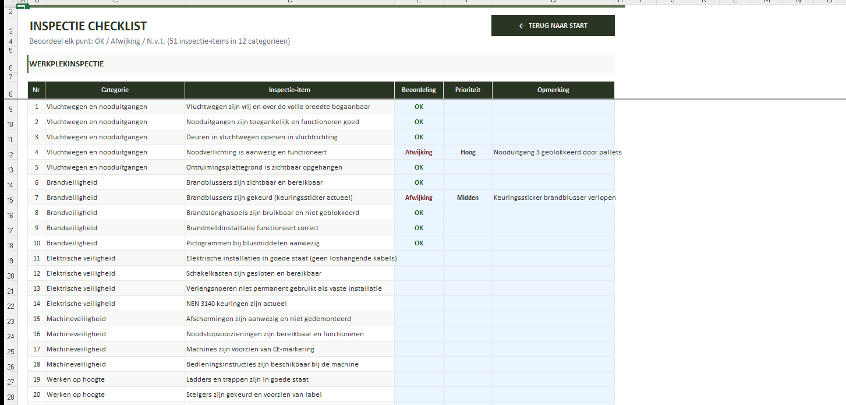
Task: Click the WERKPLEKINSPECTIE section heading
Action: click(x=67, y=64)
